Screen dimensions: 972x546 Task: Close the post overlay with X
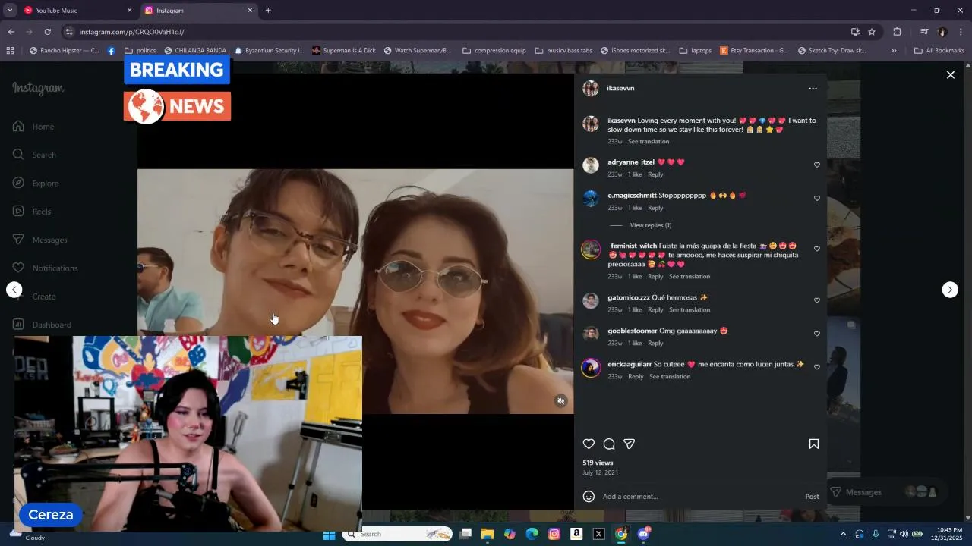point(950,74)
